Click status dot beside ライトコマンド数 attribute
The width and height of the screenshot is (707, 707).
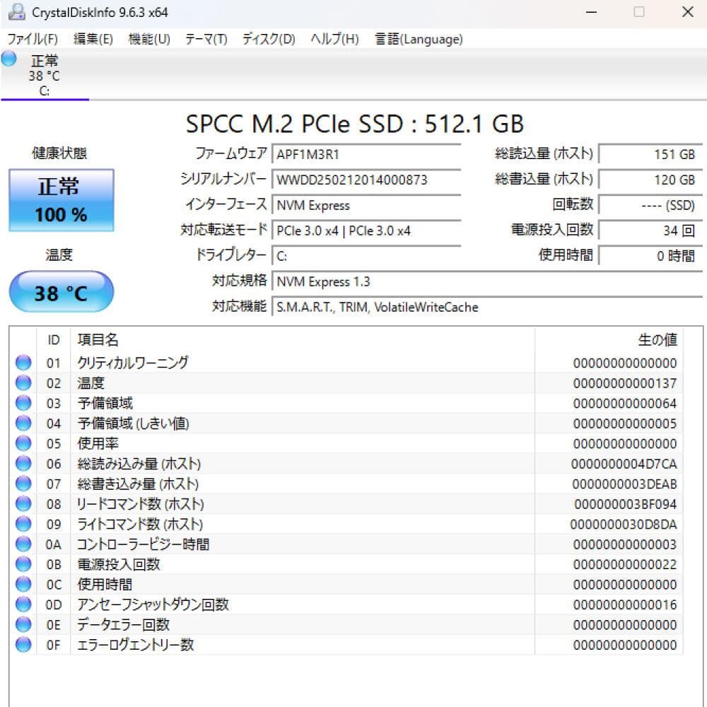coord(23,524)
